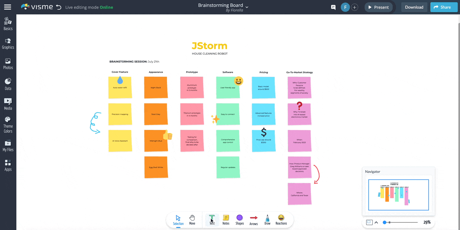Add collaborator with the plus button
This screenshot has width=460, height=230.
(x=355, y=7)
